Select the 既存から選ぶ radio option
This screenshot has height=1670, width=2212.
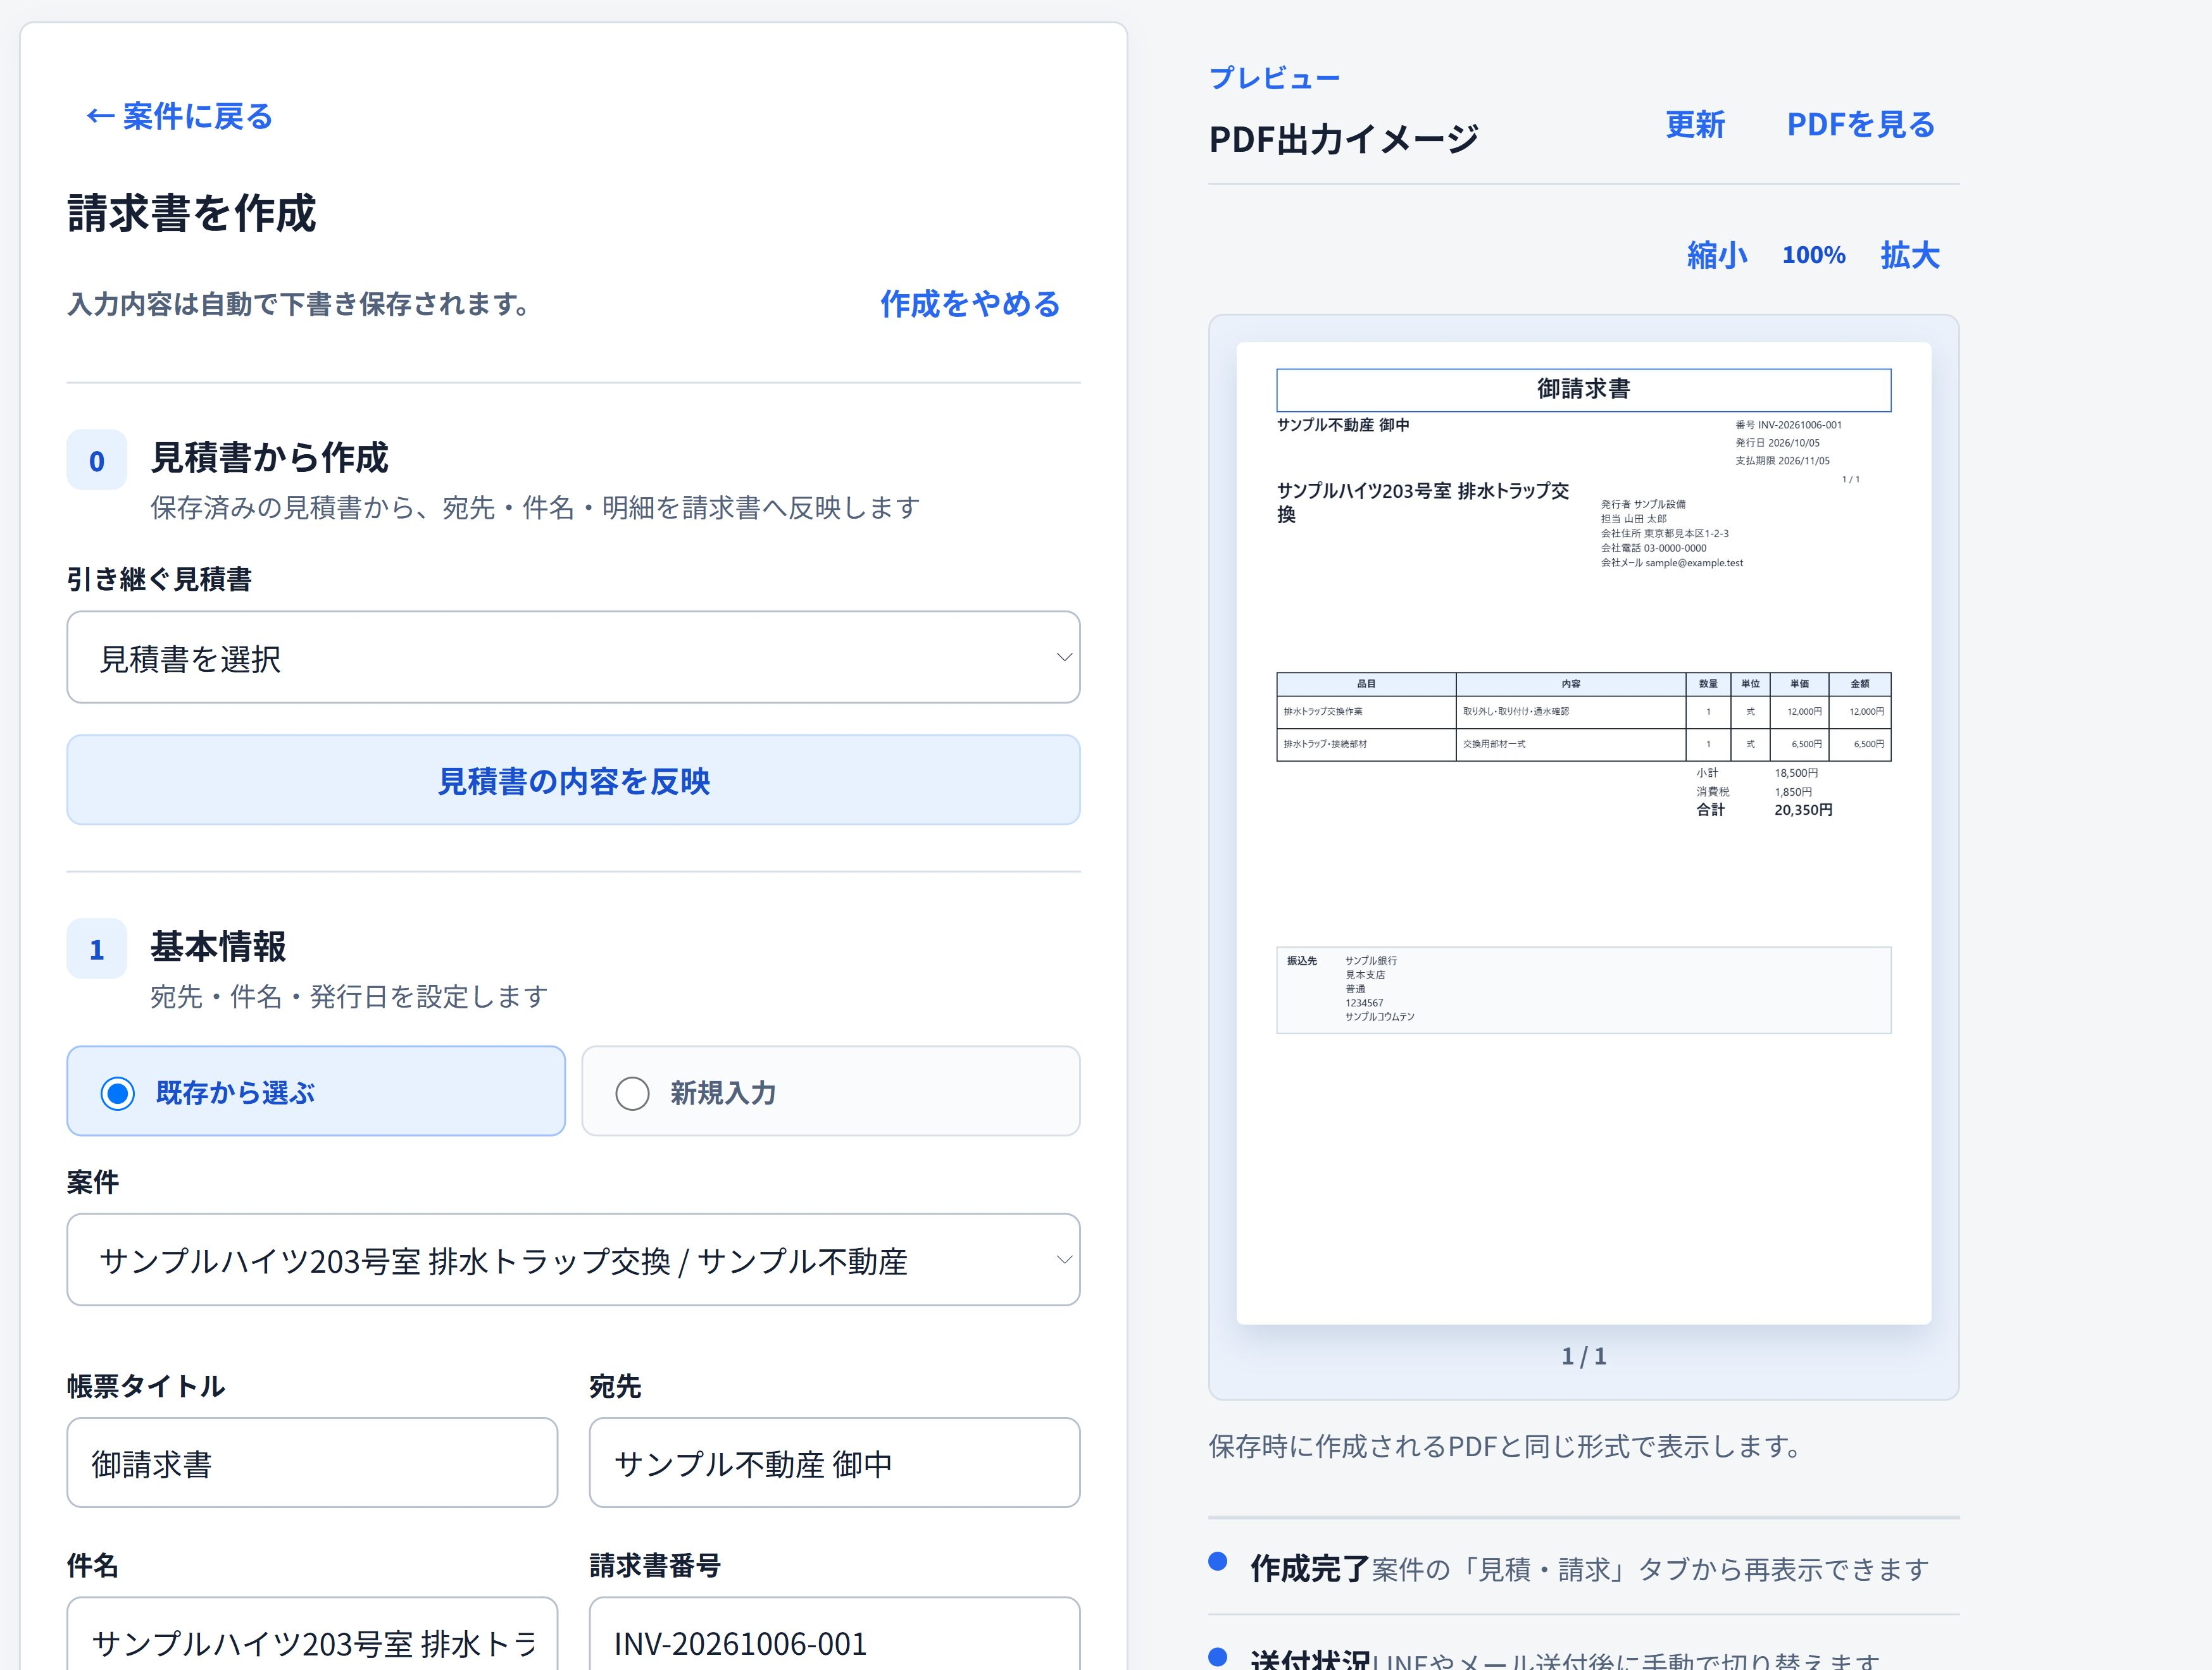click(x=316, y=1091)
